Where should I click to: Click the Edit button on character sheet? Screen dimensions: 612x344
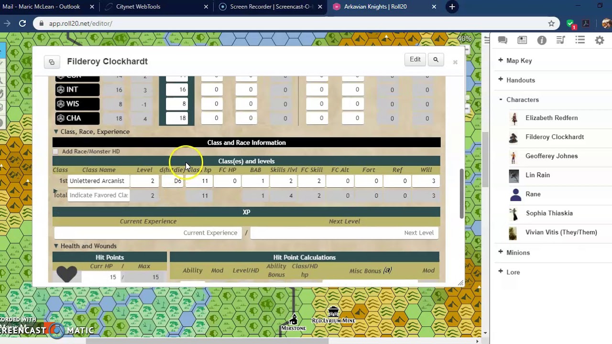(415, 60)
